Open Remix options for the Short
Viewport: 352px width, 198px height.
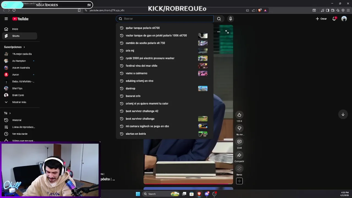tap(239, 169)
